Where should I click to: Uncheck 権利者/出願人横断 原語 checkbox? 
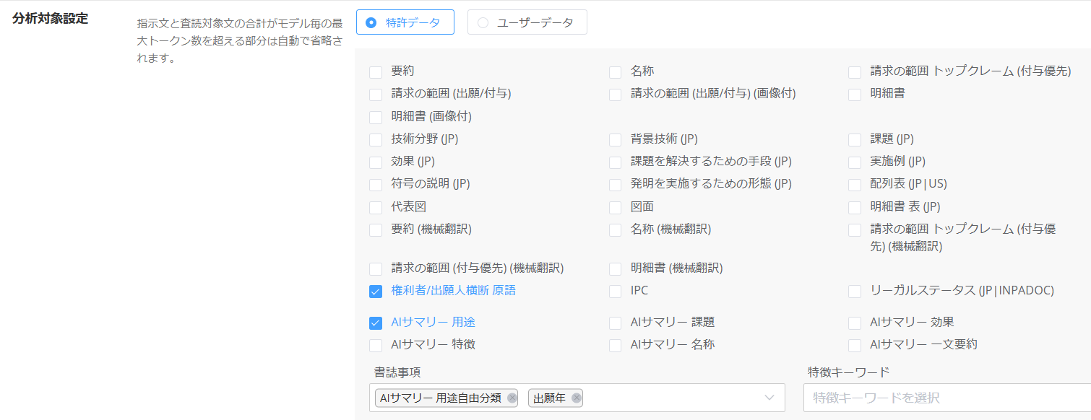376,292
